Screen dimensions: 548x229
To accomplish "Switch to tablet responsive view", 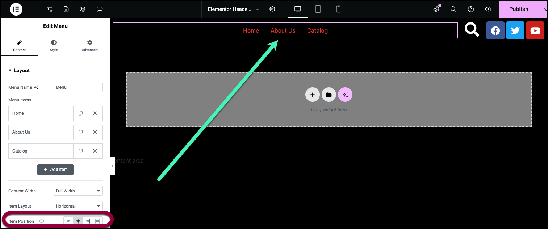I will pos(318,9).
